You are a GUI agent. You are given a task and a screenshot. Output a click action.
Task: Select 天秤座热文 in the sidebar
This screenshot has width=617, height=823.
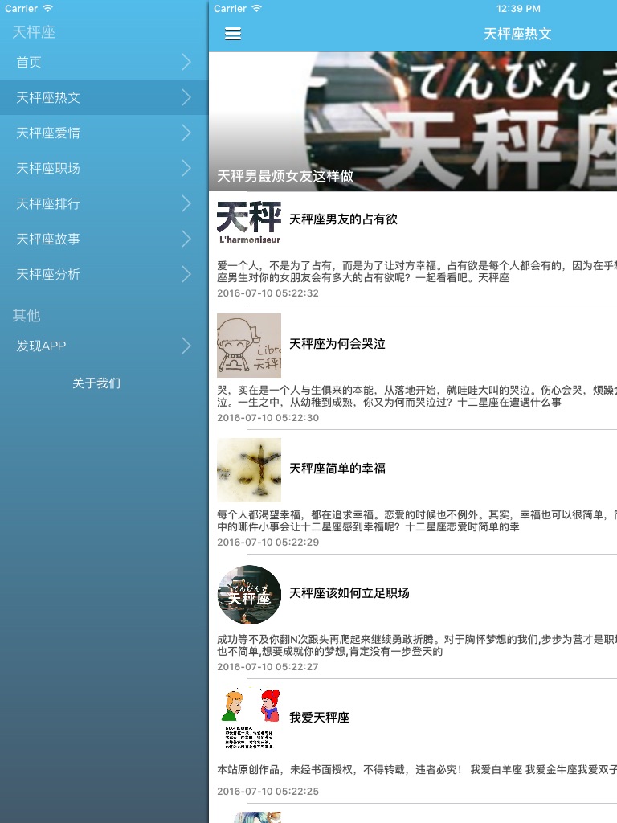pos(48,97)
